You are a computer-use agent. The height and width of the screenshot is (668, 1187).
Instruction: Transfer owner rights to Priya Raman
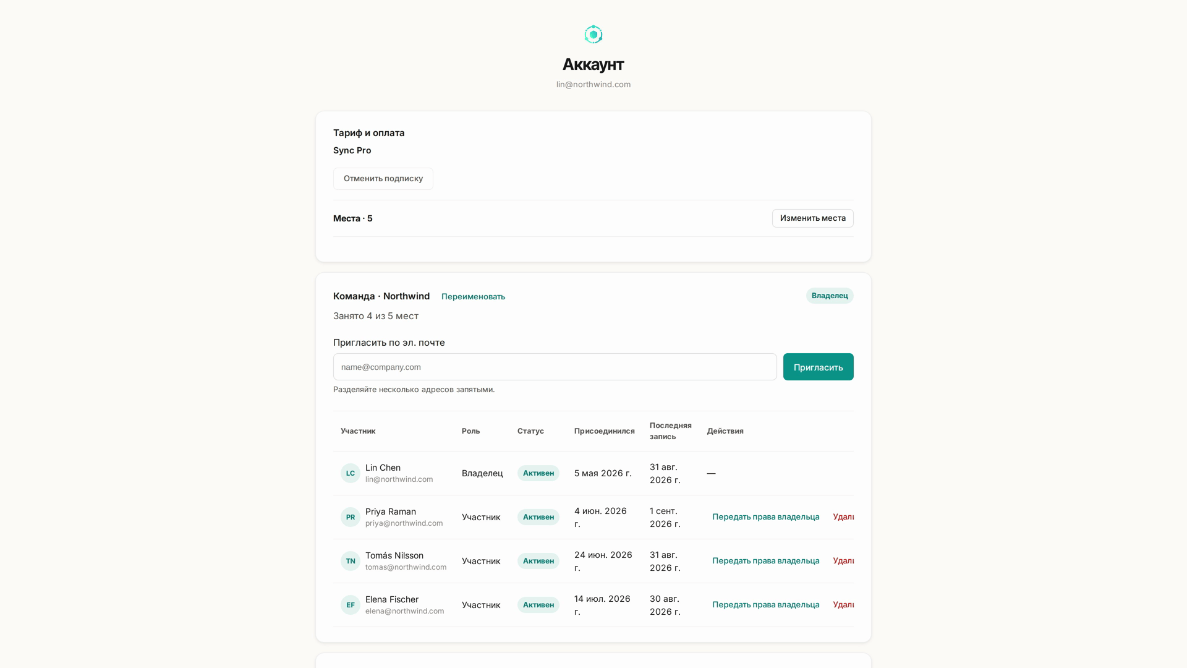coord(765,517)
